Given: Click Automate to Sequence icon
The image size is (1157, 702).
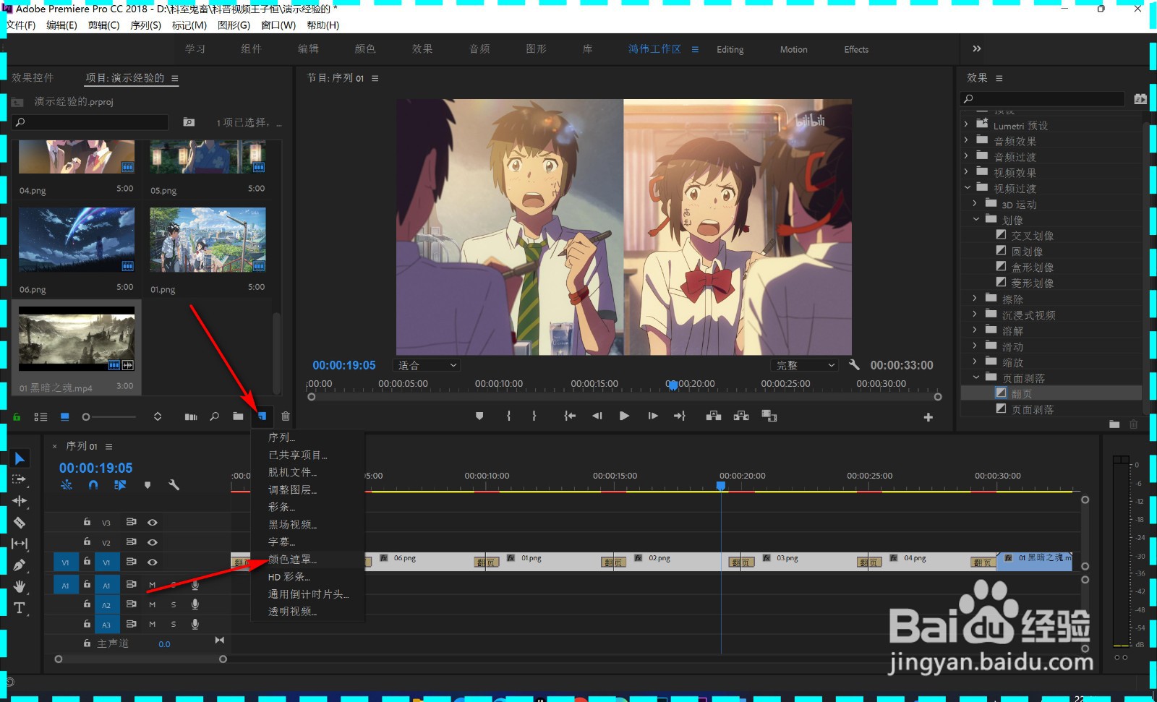Looking at the screenshot, I should 191,416.
